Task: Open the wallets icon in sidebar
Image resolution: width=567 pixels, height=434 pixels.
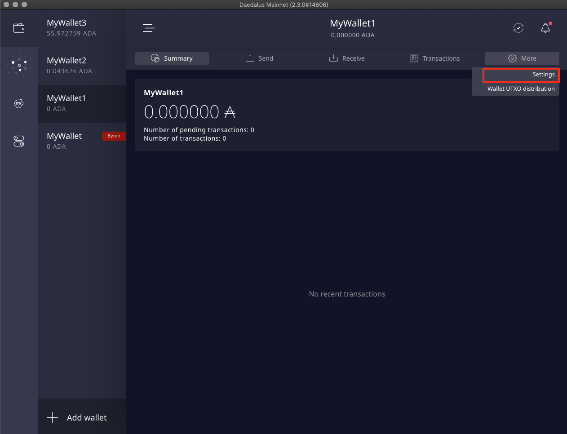Action: (19, 28)
